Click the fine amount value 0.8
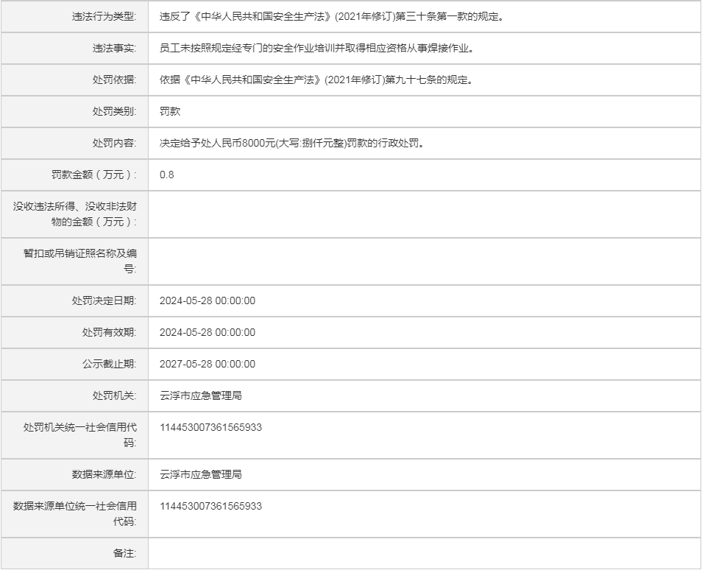 pos(167,175)
